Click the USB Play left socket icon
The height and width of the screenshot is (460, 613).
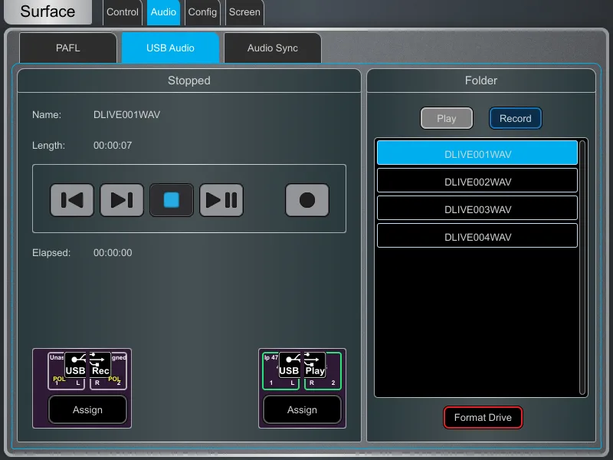[x=281, y=371]
